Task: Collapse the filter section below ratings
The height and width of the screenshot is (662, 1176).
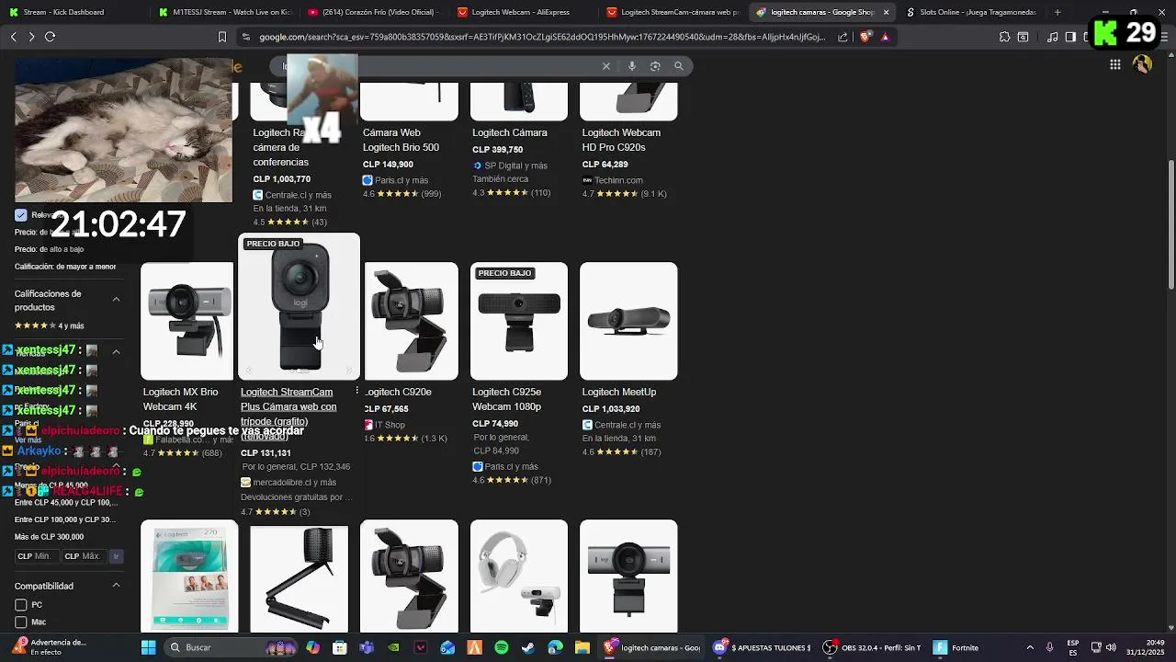Action: click(116, 351)
